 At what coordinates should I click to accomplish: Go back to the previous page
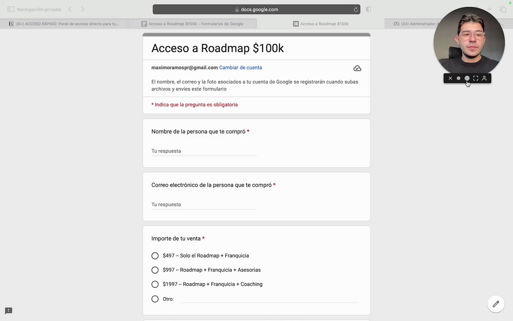[x=70, y=9]
